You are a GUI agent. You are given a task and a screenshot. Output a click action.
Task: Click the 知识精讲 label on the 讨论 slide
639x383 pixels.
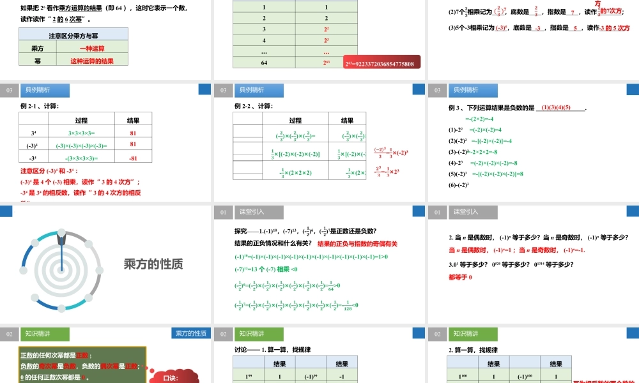point(259,334)
